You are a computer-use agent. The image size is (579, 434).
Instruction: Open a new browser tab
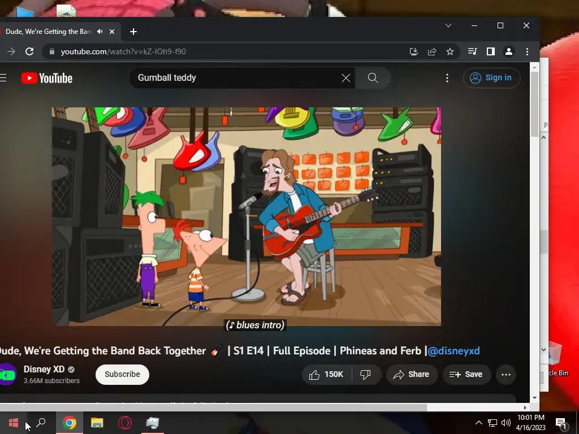point(133,32)
